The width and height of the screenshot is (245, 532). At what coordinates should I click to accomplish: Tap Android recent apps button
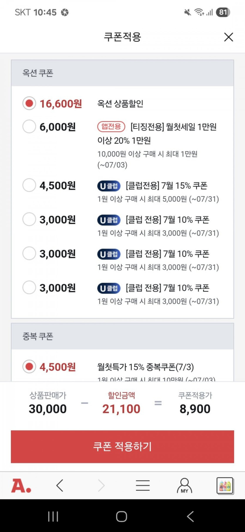pyautogui.click(x=53, y=516)
